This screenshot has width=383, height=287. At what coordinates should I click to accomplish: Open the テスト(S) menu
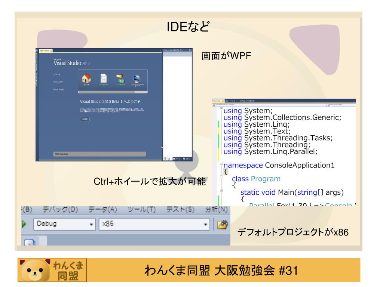click(x=180, y=209)
